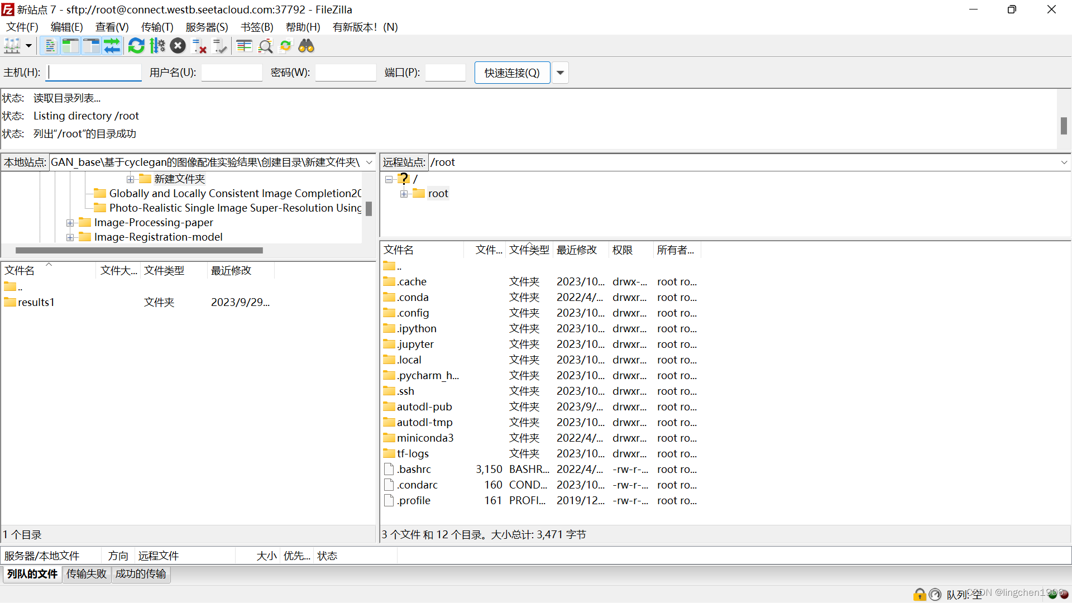This screenshot has height=603, width=1072.
Task: Toggle transfer queue display
Action: (x=112, y=46)
